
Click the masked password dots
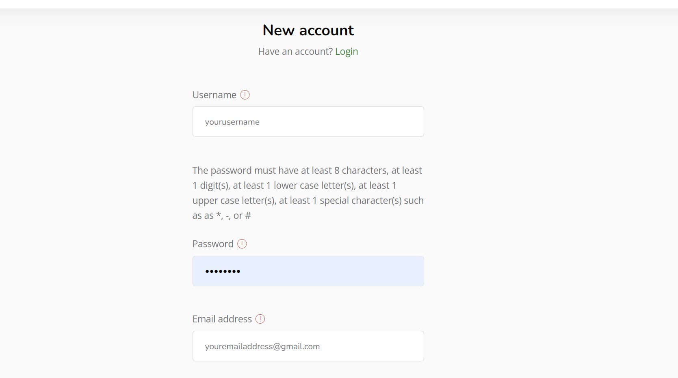(223, 271)
